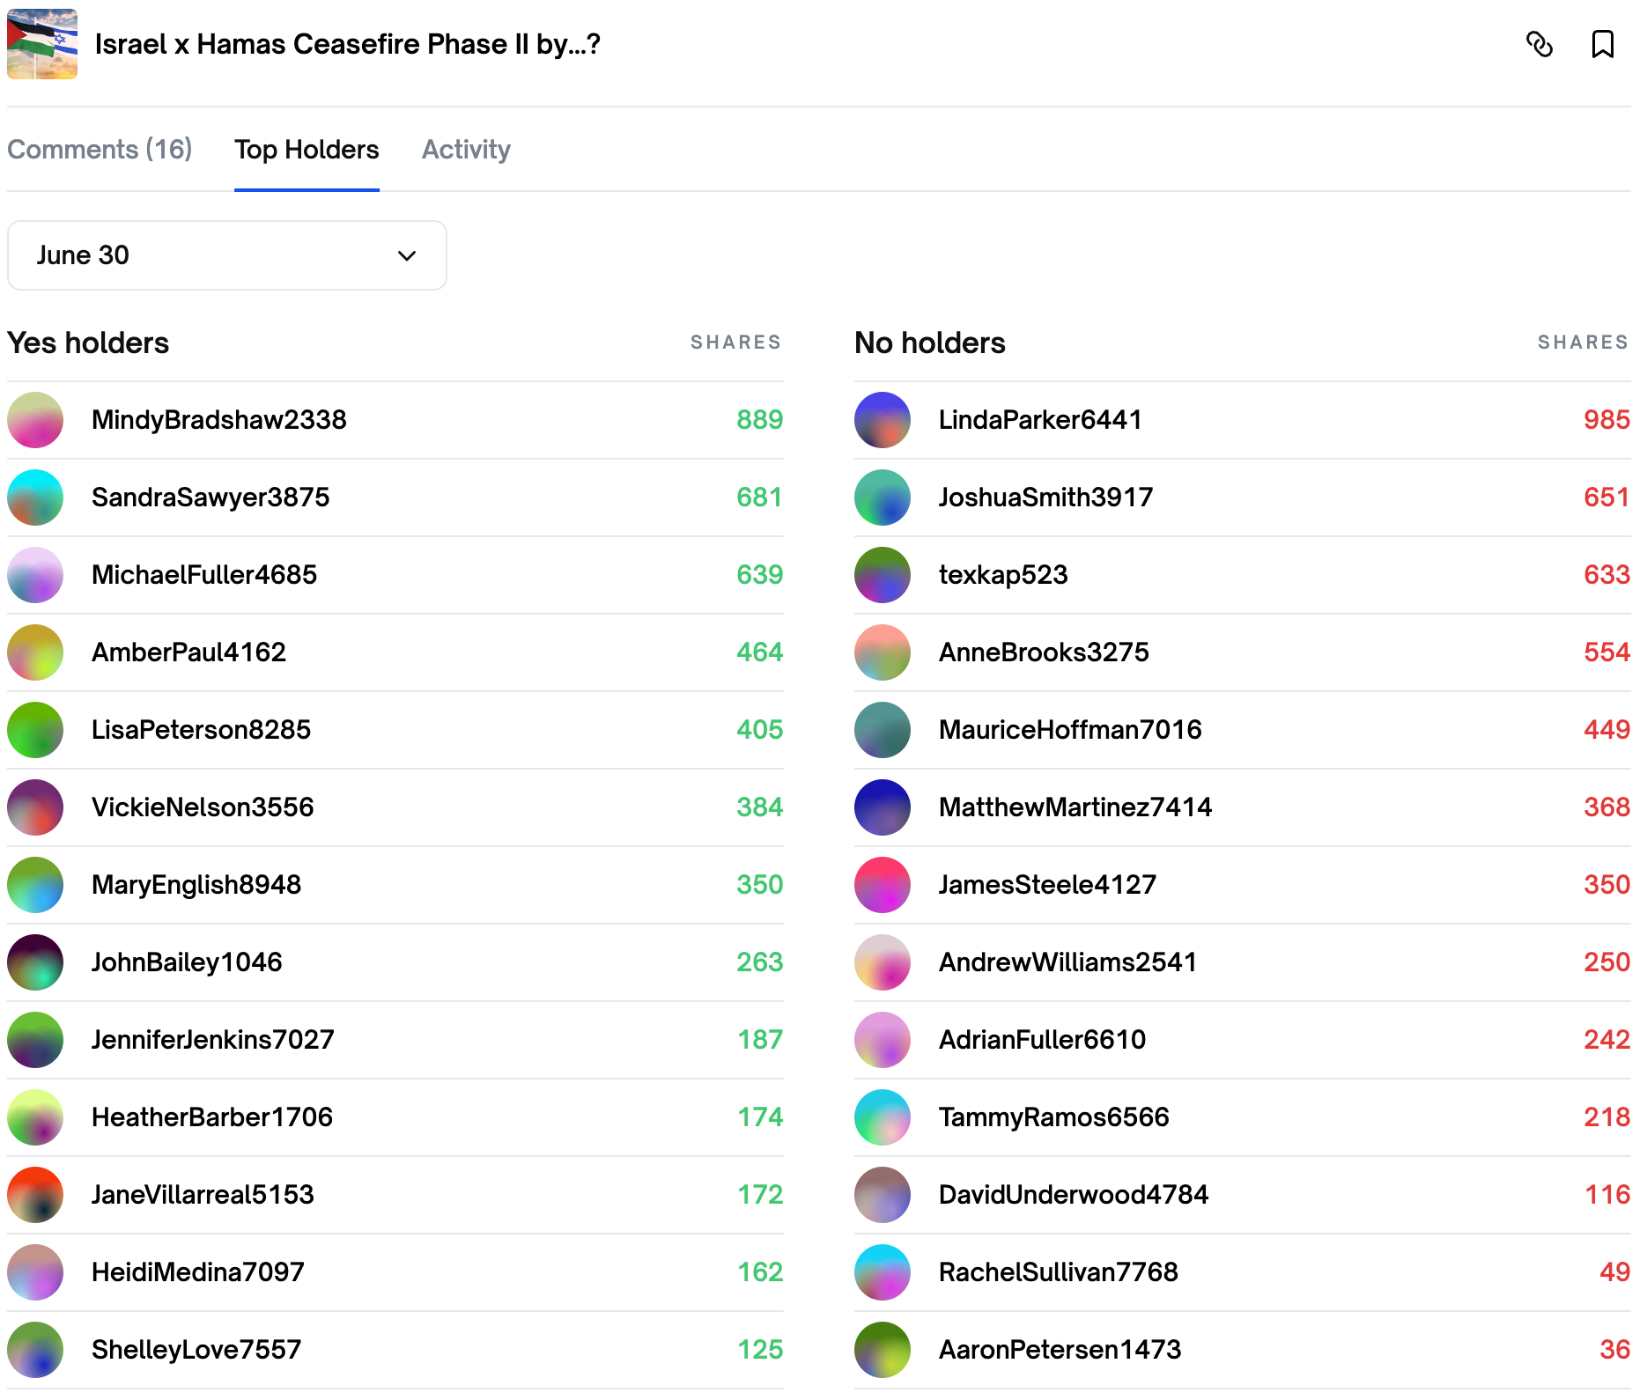Bookmark this ceasefire market

1602,44
